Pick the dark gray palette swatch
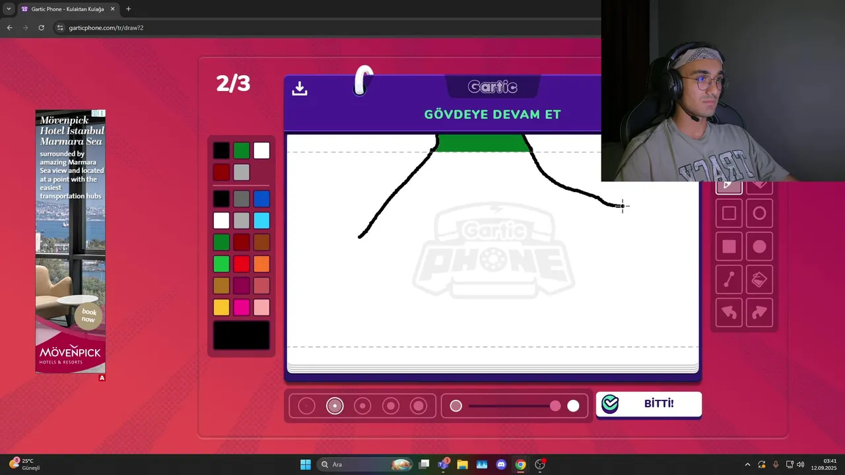The height and width of the screenshot is (475, 845). pyautogui.click(x=242, y=199)
